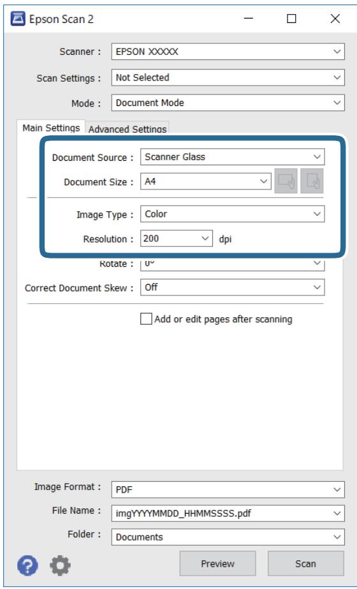Open the Image Format dropdown showing PDF
Screen dimensions: 357x589
[228, 489]
